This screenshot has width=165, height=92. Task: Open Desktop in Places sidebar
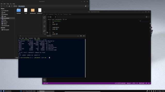click(5, 14)
